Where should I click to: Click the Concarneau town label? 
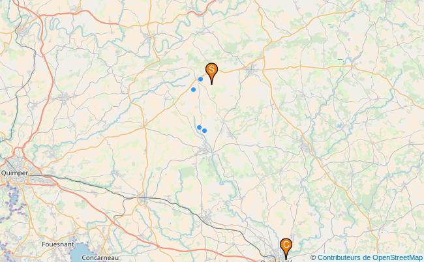tap(100, 258)
